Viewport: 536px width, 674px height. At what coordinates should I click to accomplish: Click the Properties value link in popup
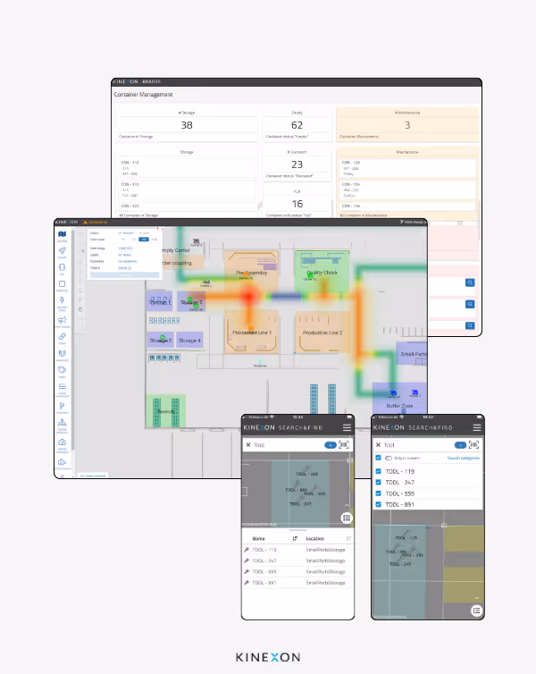point(127,261)
